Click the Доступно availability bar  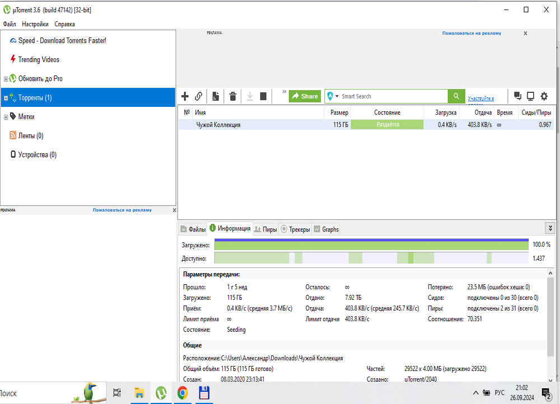(371, 258)
